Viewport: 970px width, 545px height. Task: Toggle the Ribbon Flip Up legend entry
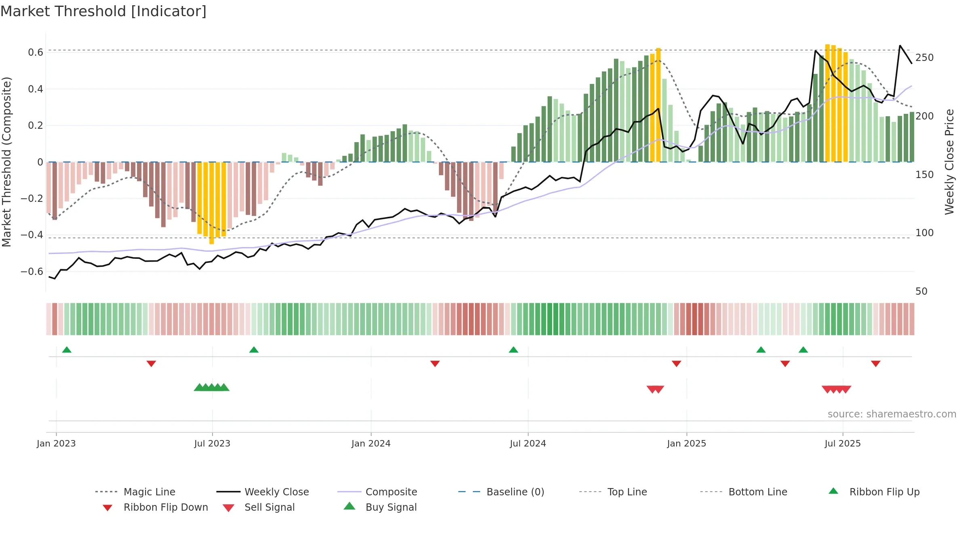tap(874, 492)
